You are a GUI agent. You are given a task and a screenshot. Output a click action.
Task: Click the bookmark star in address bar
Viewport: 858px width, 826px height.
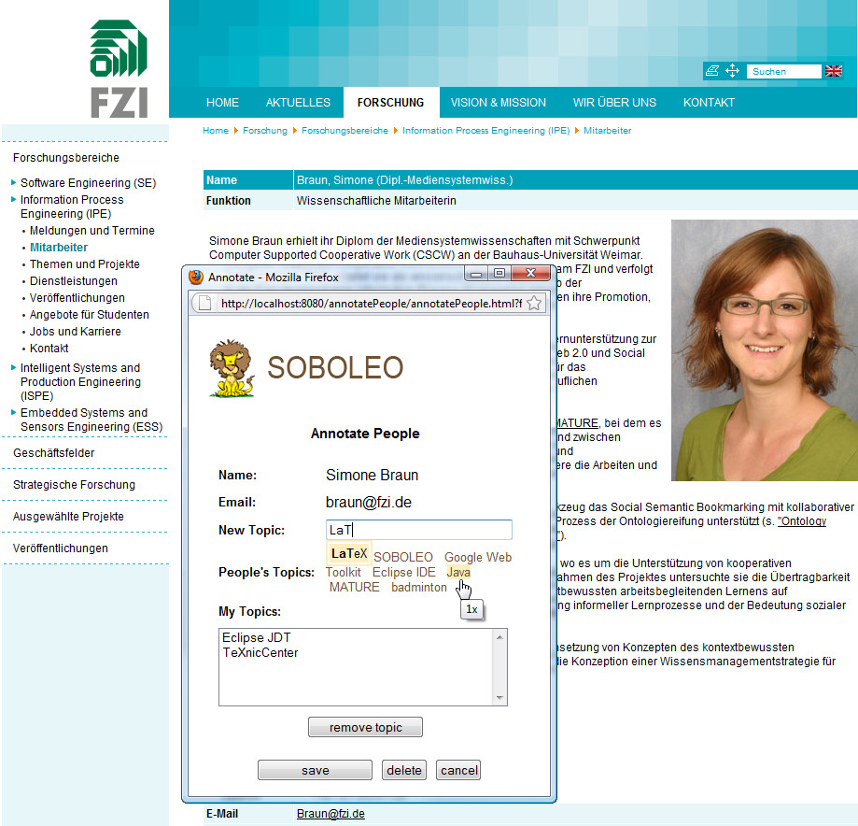534,303
